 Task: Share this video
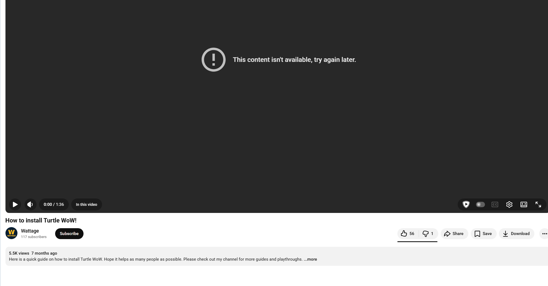click(x=454, y=234)
